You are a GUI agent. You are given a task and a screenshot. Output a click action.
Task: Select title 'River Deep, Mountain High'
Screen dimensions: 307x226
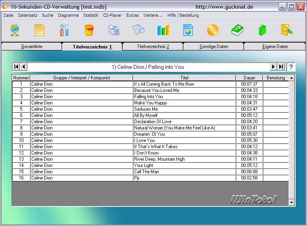[184, 159]
